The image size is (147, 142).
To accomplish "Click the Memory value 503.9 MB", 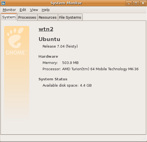I will (x=70, y=63).
